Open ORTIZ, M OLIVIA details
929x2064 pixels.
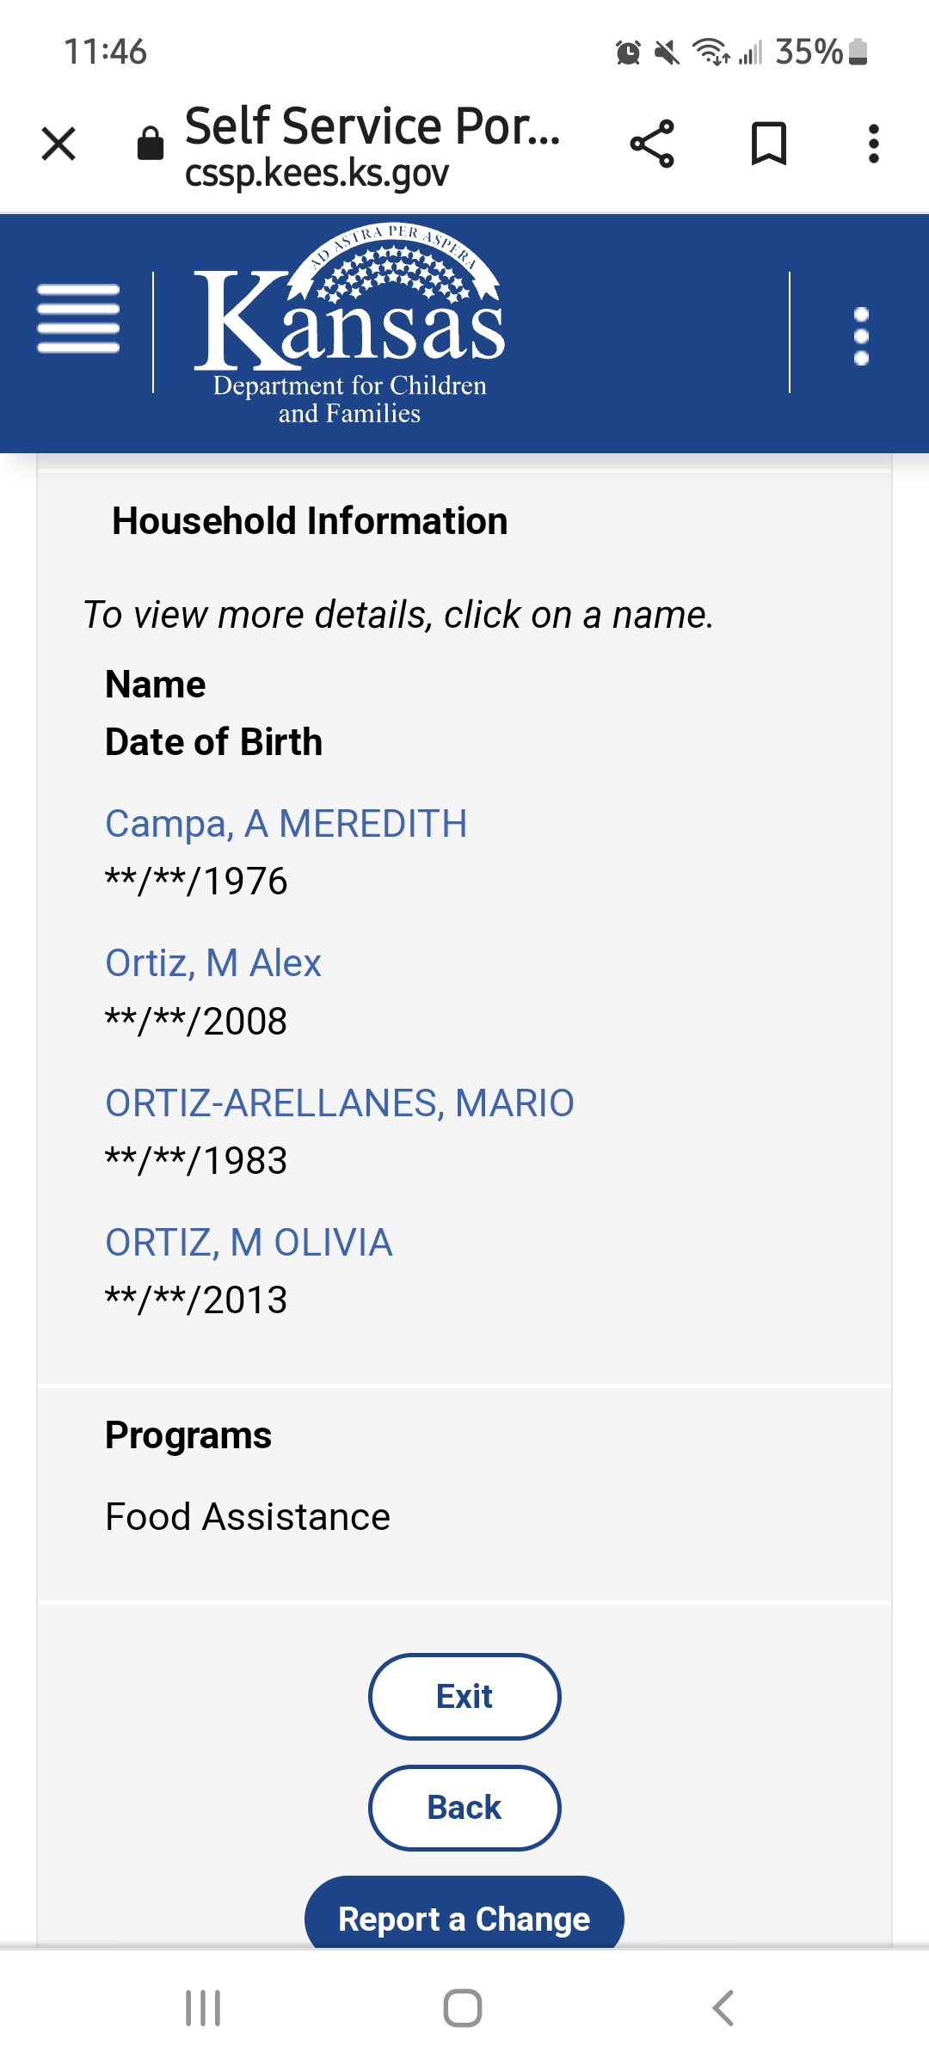(249, 1243)
